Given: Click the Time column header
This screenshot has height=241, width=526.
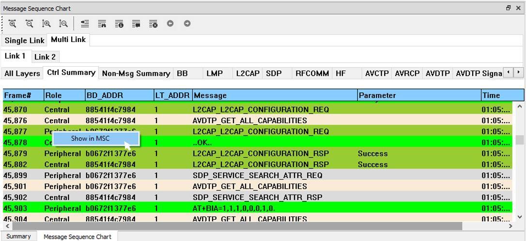Looking at the screenshot, I should (503, 96).
